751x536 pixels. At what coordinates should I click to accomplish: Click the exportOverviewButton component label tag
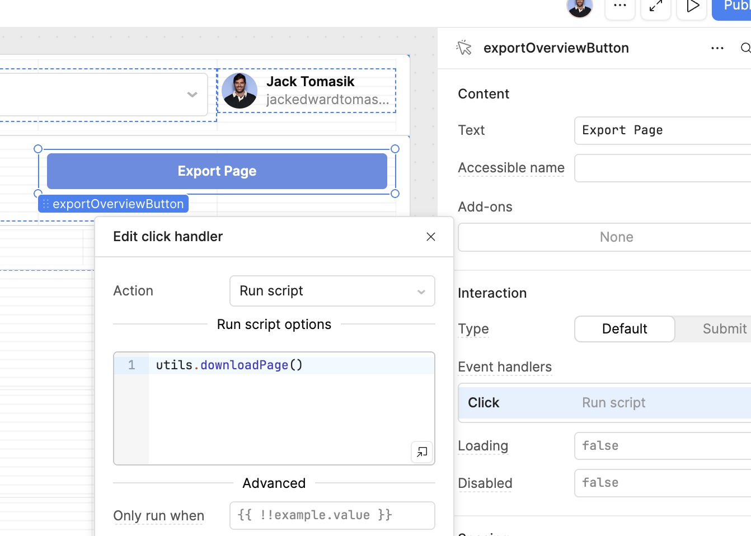[x=114, y=204]
